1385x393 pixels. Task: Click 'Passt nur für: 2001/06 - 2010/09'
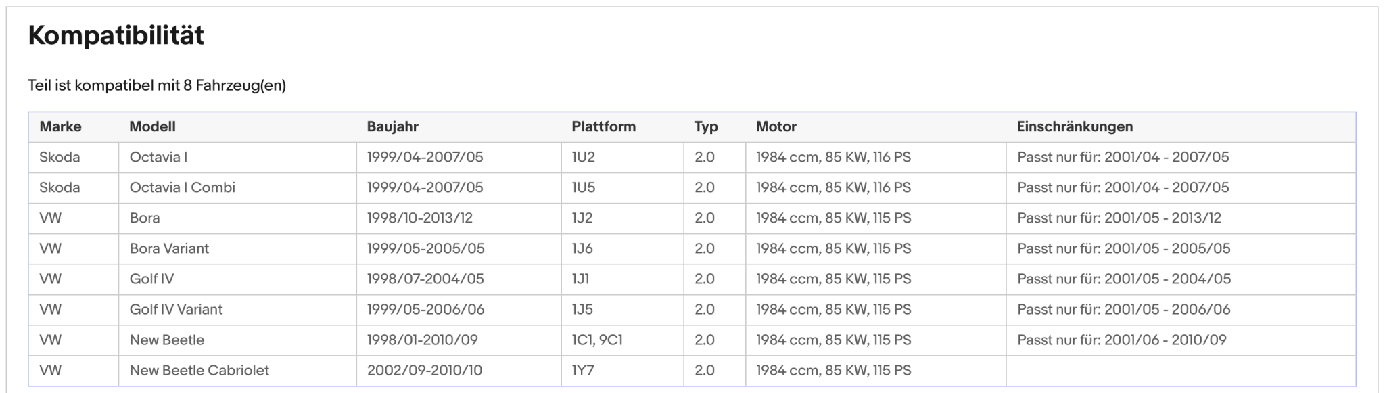coord(1122,340)
